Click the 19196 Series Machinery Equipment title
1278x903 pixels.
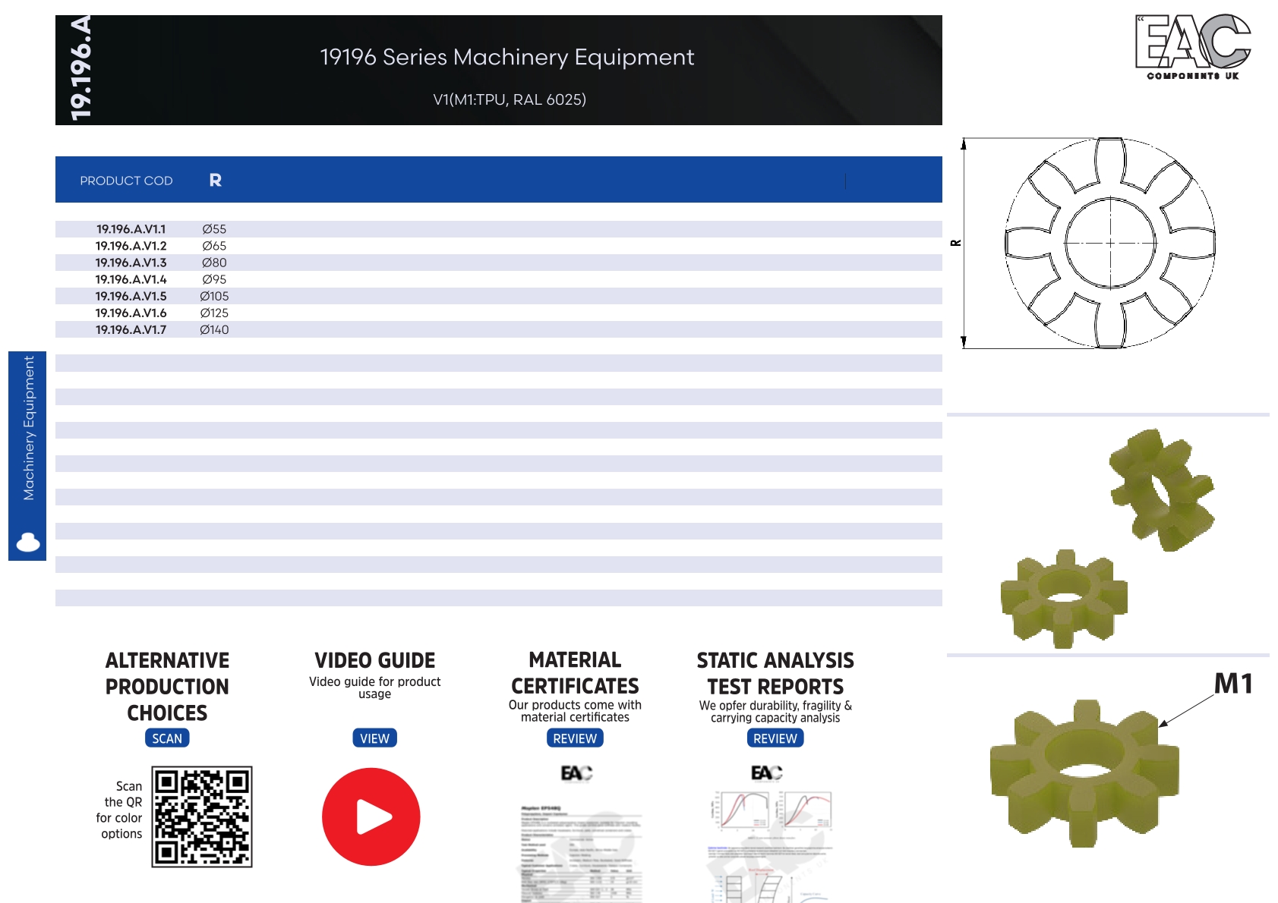[507, 58]
